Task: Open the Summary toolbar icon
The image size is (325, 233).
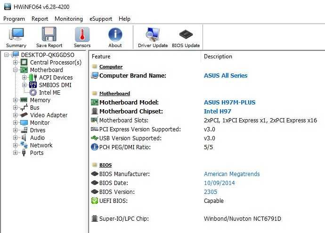Action: click(16, 34)
